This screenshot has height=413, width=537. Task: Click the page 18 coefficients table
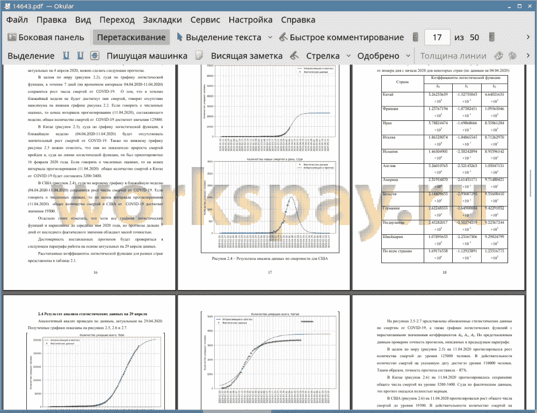point(444,169)
